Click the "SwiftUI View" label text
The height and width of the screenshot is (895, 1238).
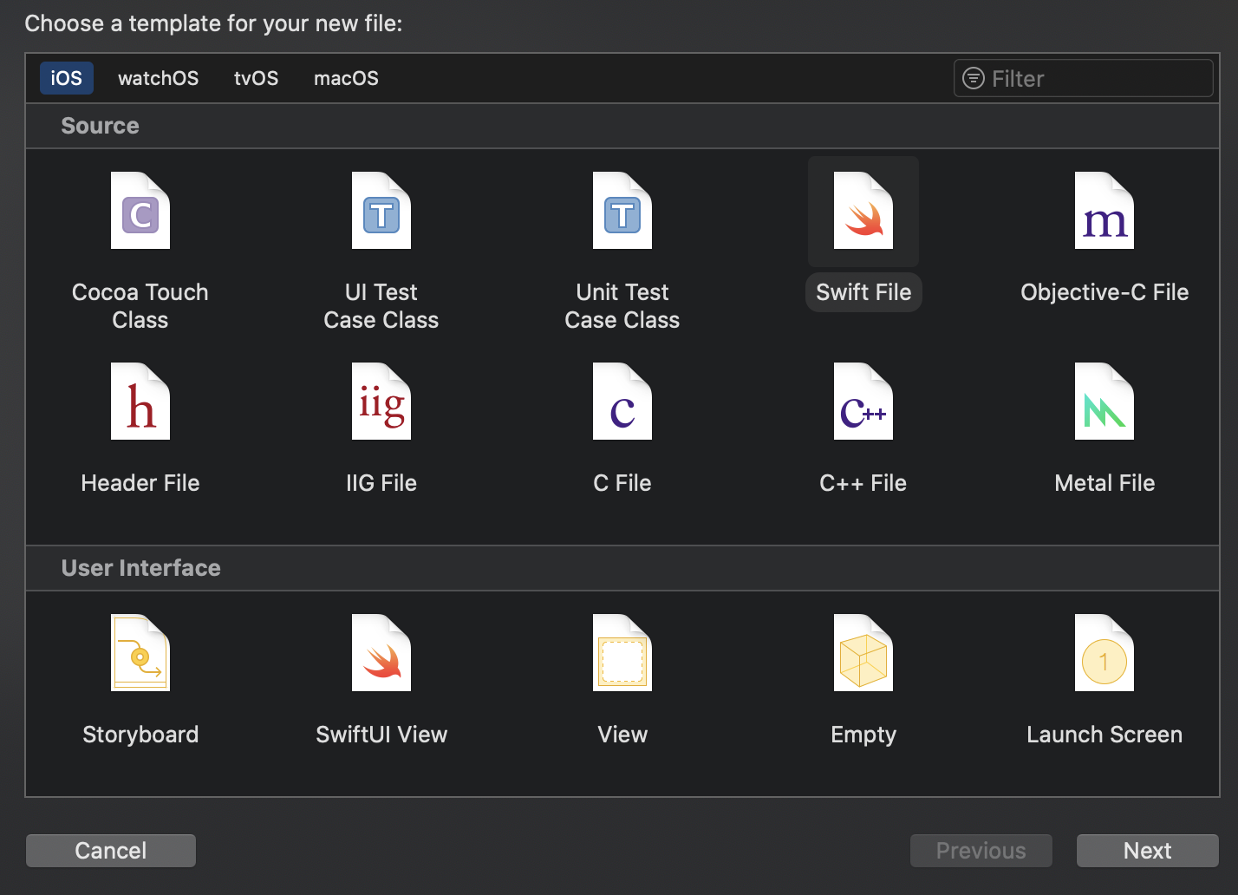pos(381,735)
